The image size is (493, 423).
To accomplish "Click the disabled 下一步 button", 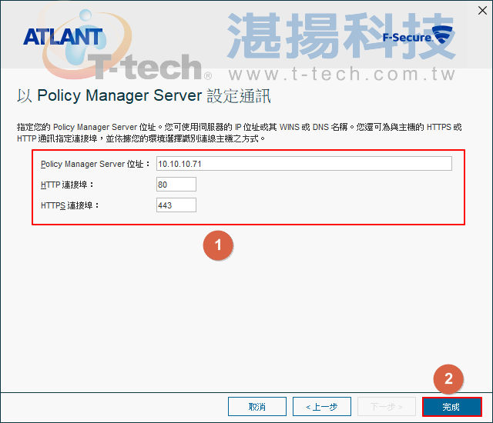I will click(x=387, y=407).
